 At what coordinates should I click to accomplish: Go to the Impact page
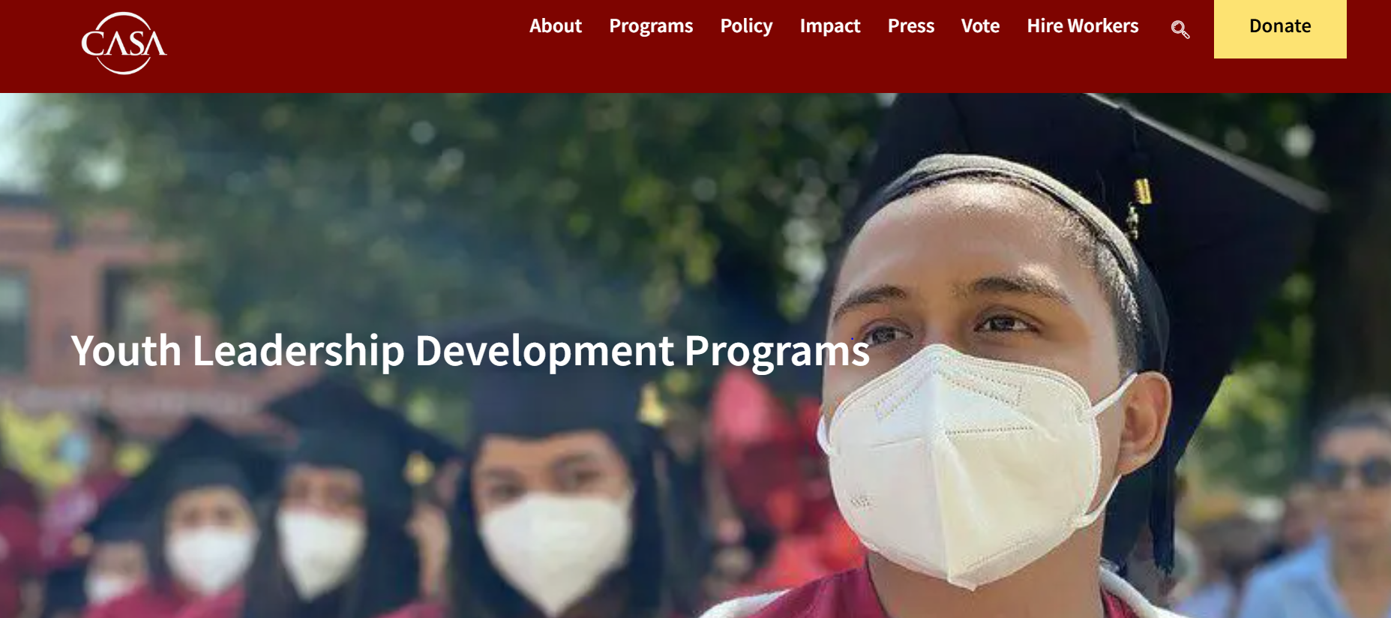(830, 26)
